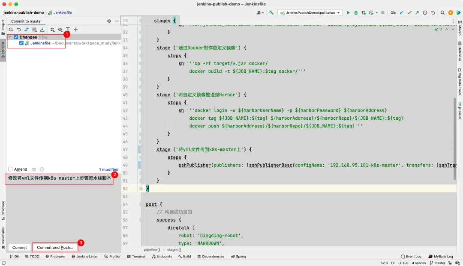Open the Group By options icon
Viewport: 463px width, 266px height.
coord(52,30)
